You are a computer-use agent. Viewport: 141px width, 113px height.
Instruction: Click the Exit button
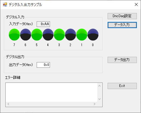(x=122, y=86)
